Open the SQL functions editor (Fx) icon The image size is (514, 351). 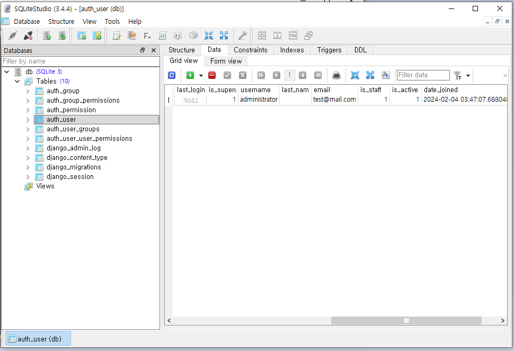pyautogui.click(x=147, y=35)
